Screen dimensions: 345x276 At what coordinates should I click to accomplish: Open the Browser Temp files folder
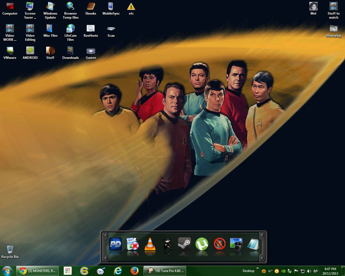71,11
